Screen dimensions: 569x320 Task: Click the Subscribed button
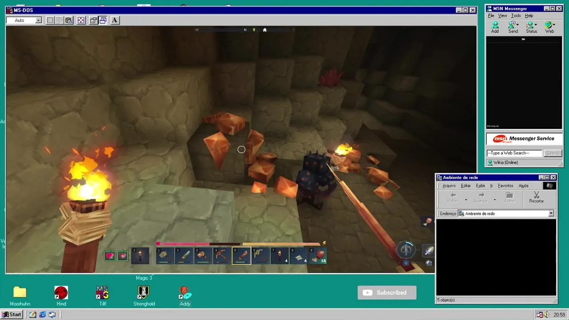(x=387, y=292)
